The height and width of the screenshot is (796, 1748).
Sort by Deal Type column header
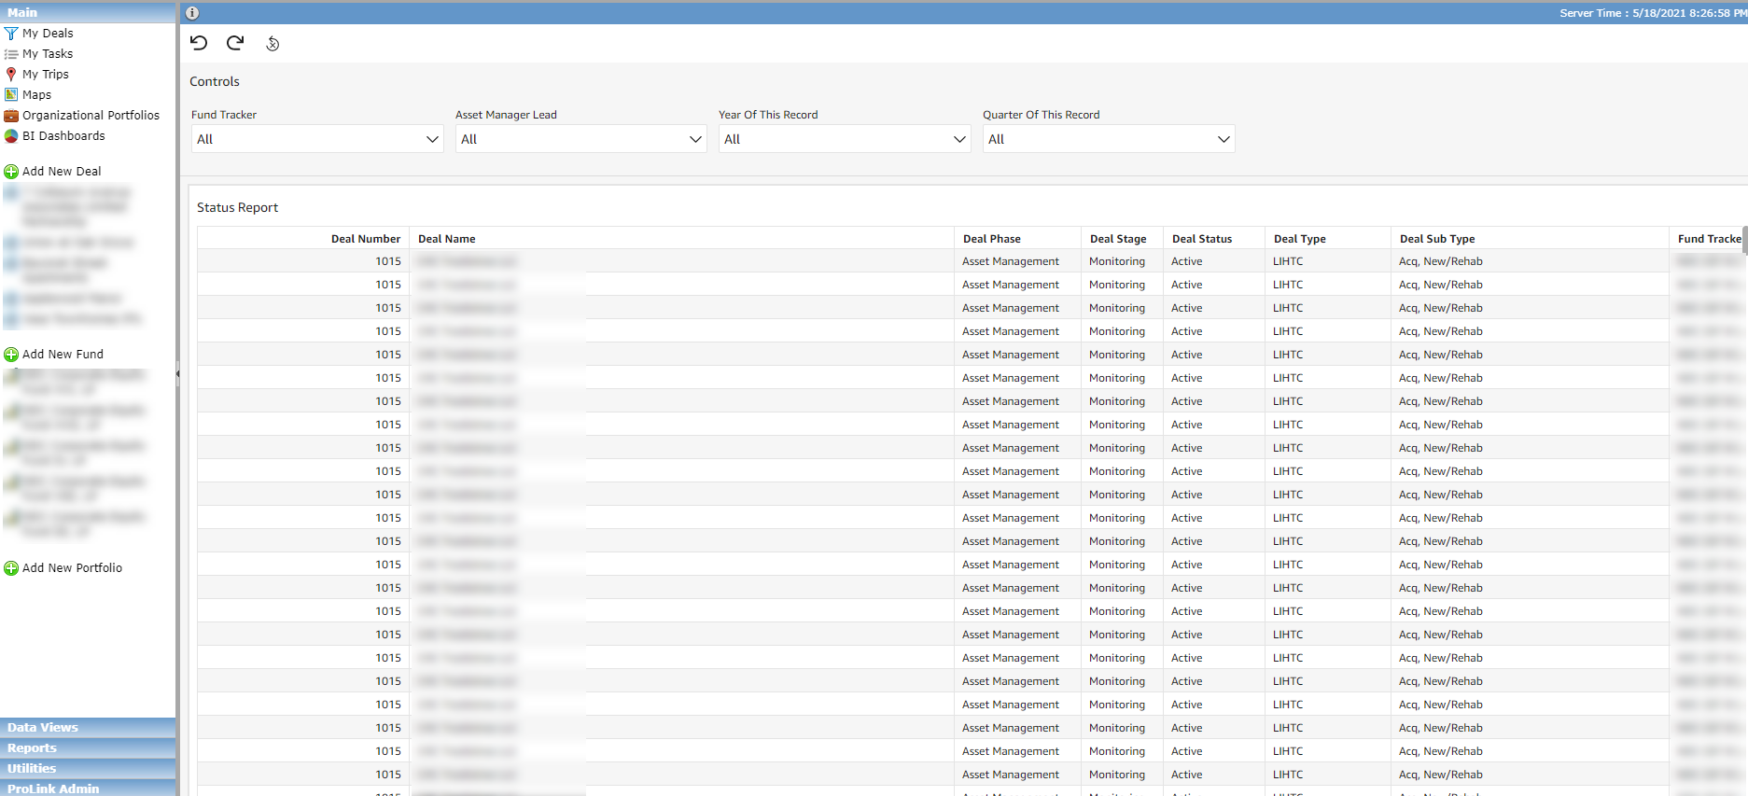tap(1300, 239)
